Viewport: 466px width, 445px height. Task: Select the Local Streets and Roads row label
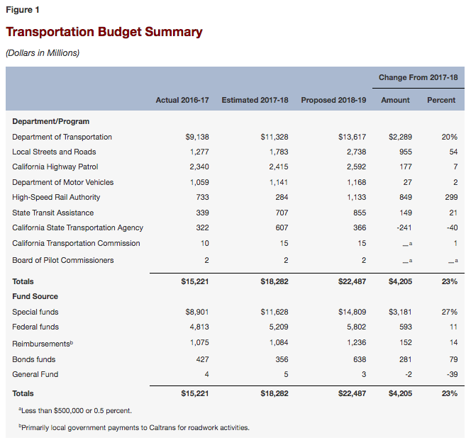[54, 152]
